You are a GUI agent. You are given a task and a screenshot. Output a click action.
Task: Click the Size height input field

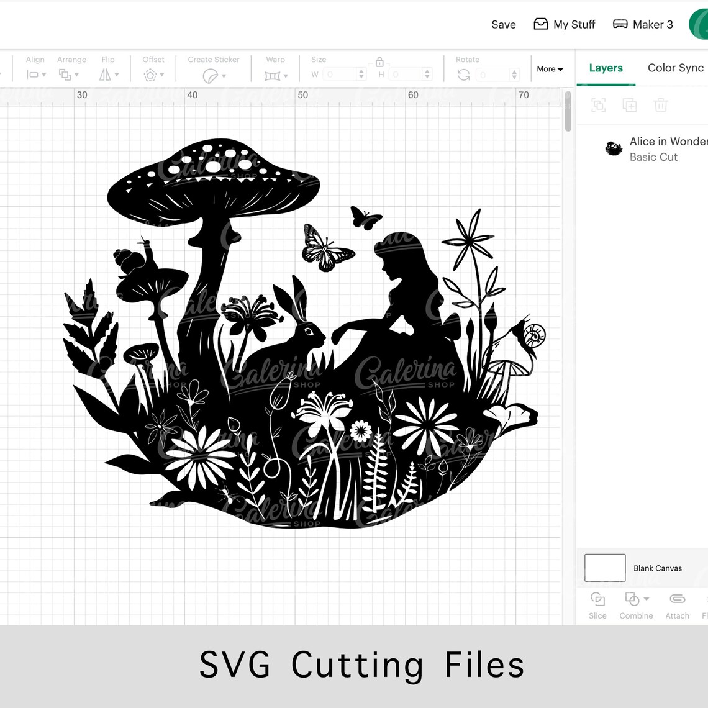coord(405,75)
